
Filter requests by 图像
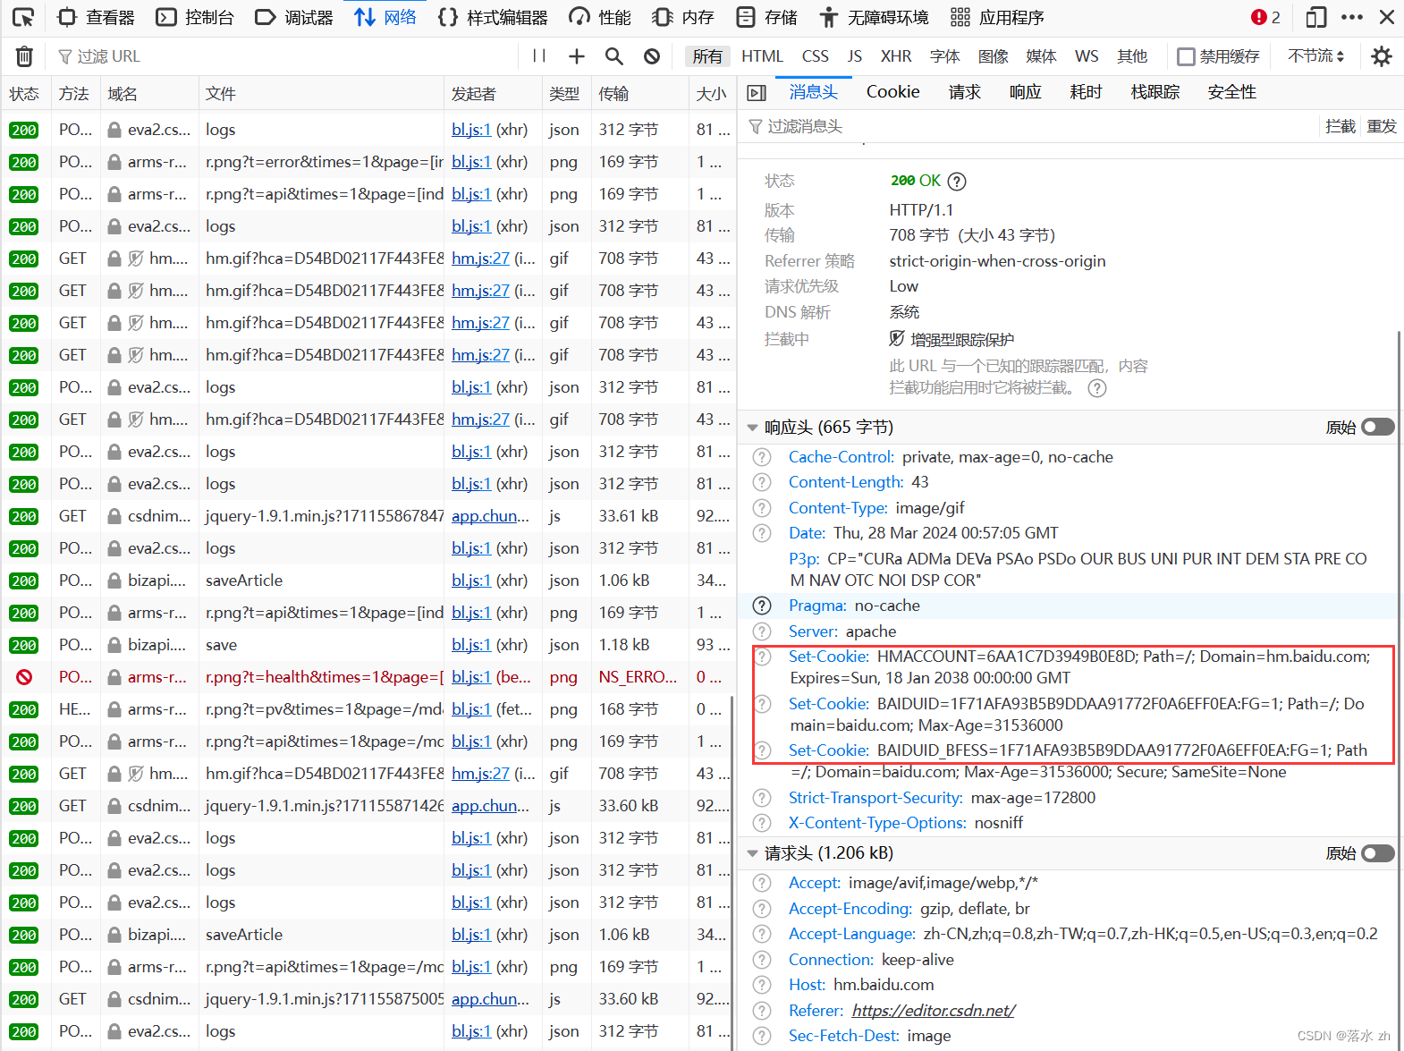click(x=994, y=56)
